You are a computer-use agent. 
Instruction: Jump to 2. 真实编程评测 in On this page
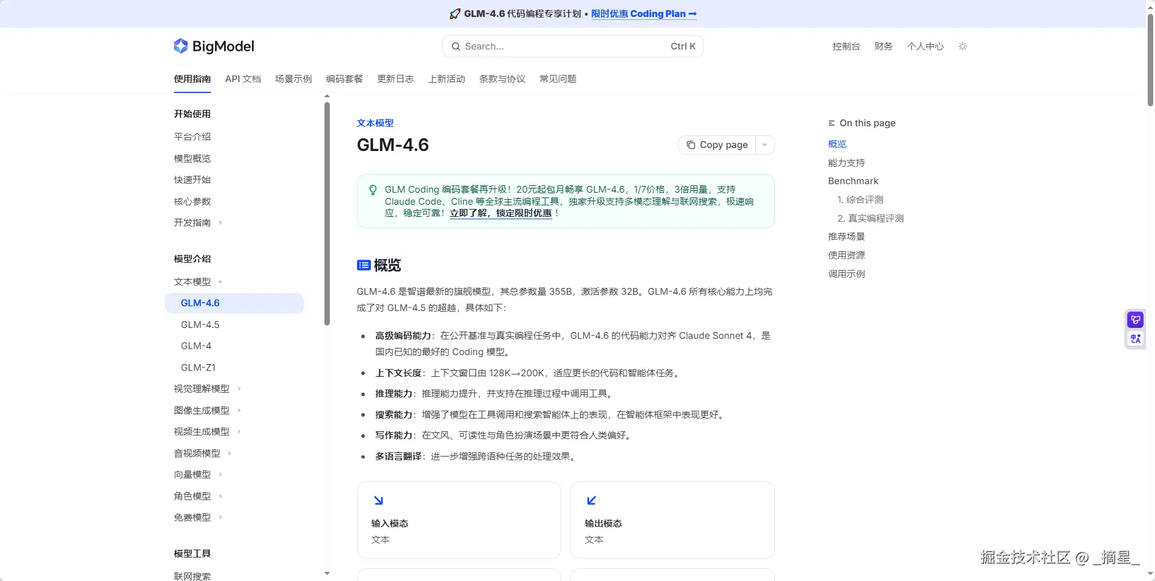click(870, 219)
